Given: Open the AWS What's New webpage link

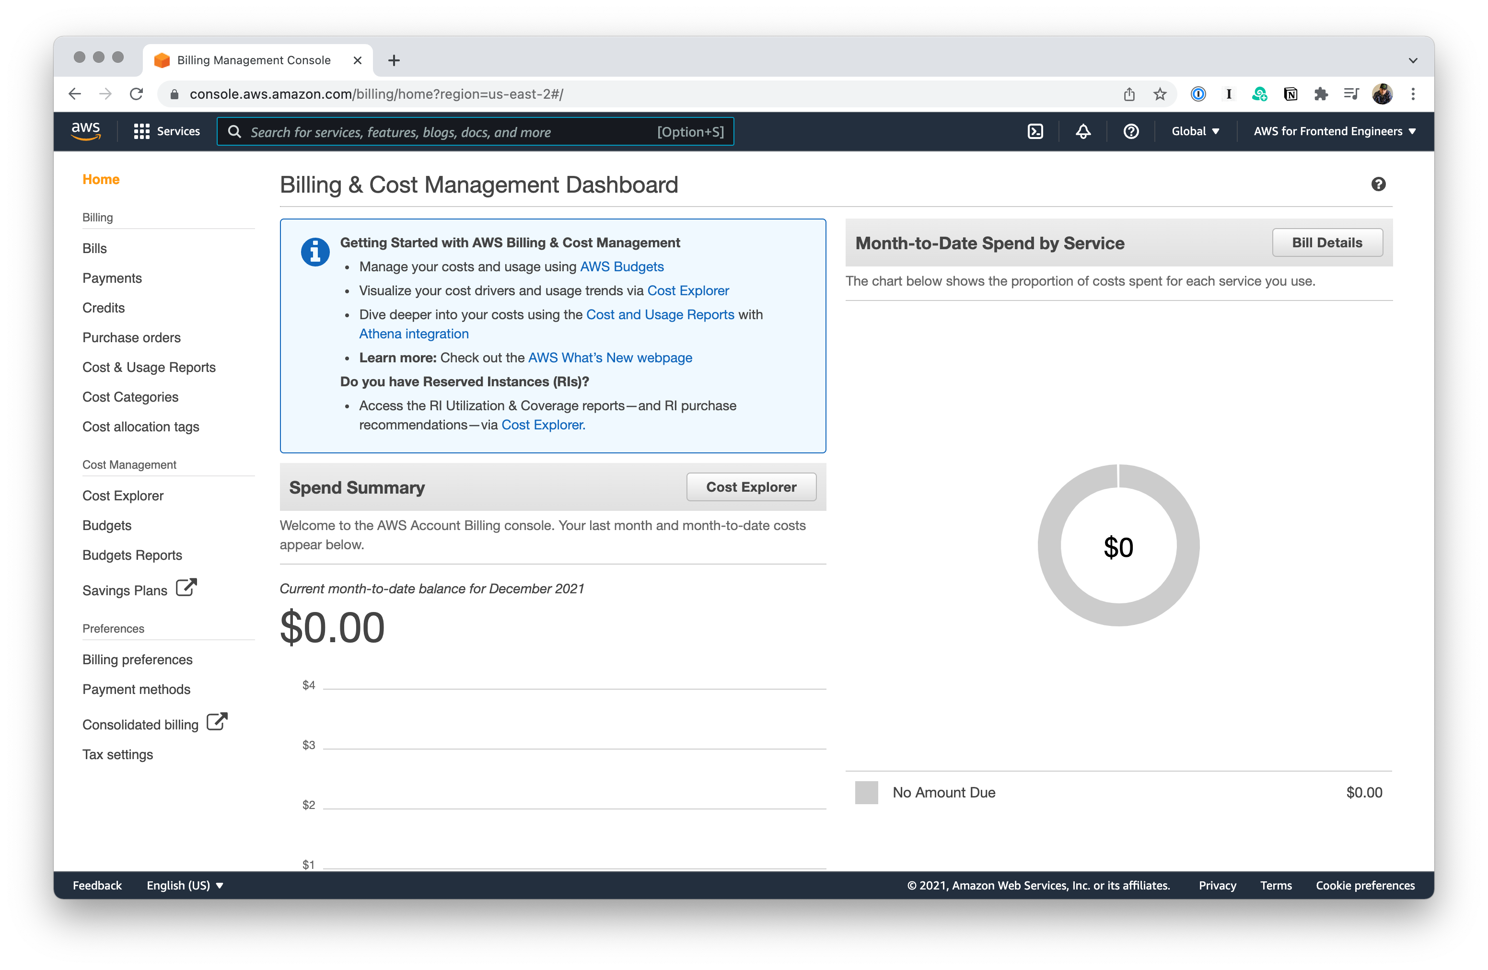Looking at the screenshot, I should [x=610, y=358].
